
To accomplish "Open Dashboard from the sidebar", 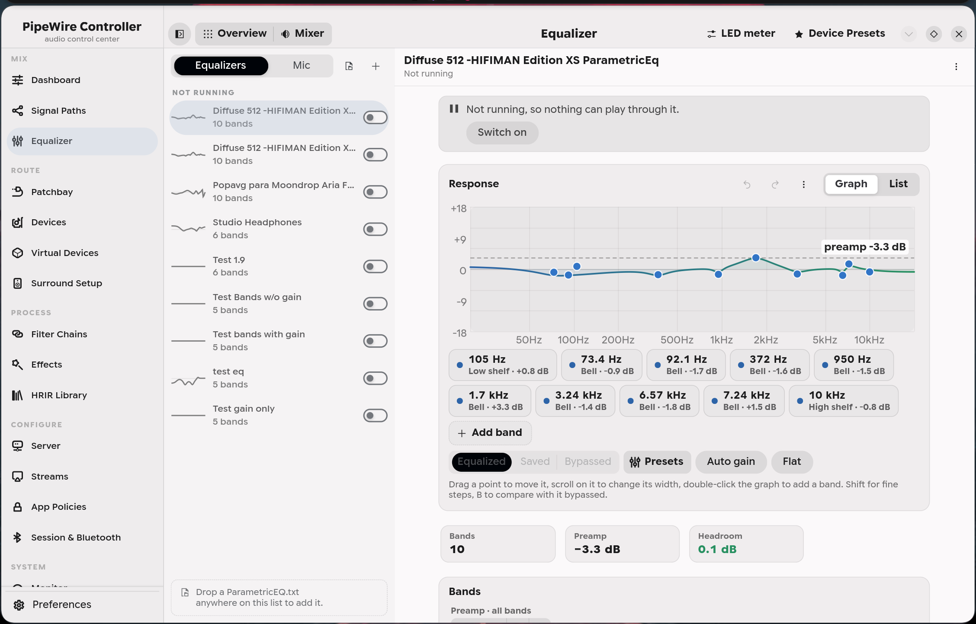I will click(x=82, y=80).
